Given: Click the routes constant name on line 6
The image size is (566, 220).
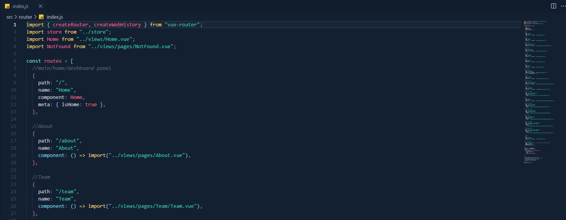Looking at the screenshot, I should click(52, 61).
